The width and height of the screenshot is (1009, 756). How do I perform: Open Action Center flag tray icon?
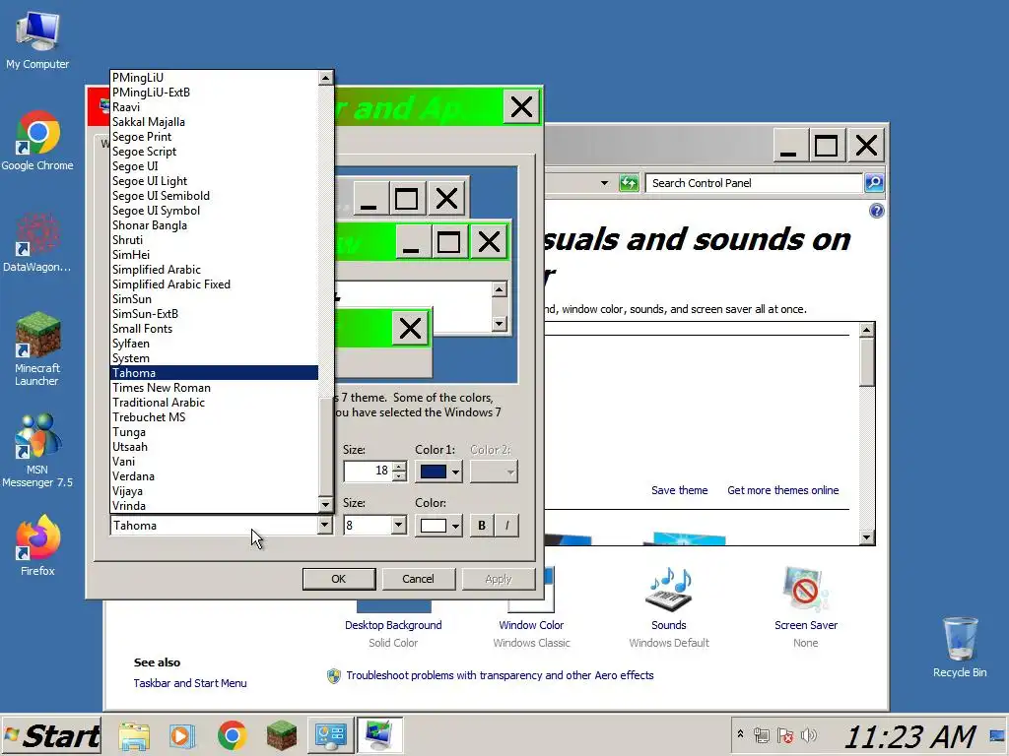click(x=785, y=734)
